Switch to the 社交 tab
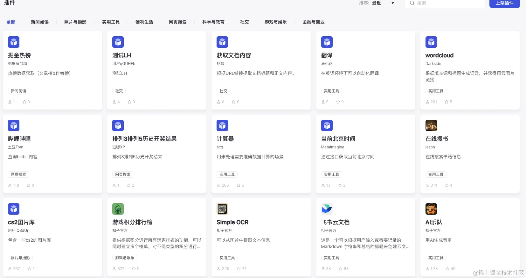 click(x=245, y=22)
